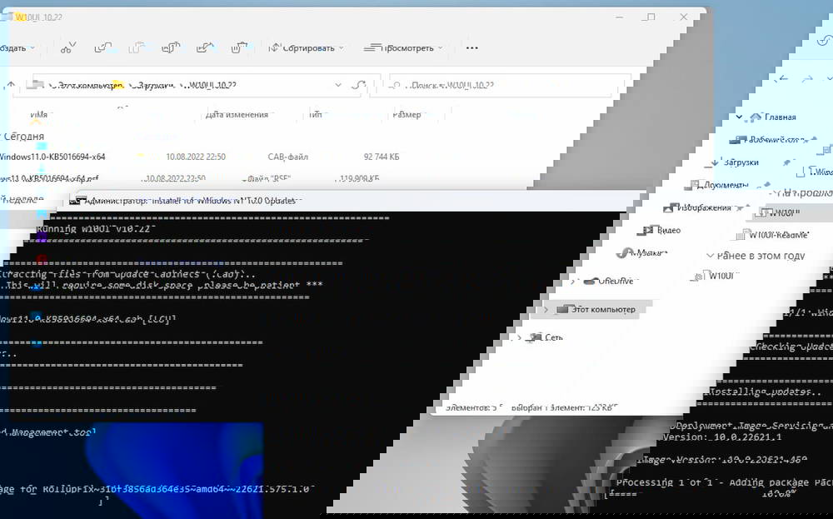Click the 92 744 КБ size cell

[x=382, y=157]
